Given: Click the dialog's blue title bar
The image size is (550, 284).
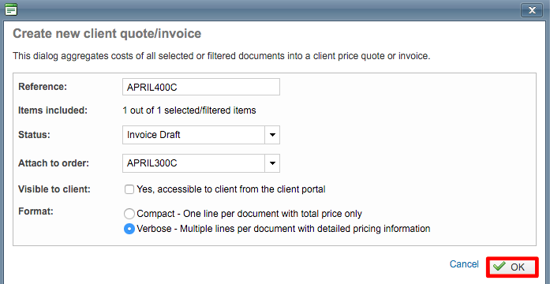Looking at the screenshot, I should pos(267,9).
